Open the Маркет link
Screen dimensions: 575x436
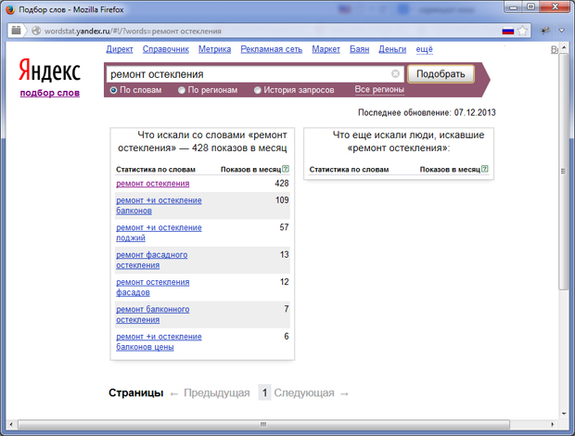326,49
